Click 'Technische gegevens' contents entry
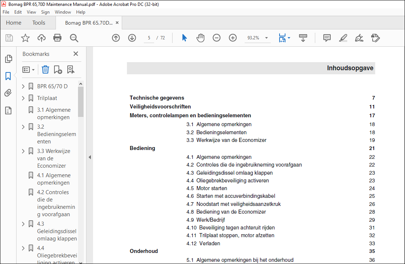 point(157,98)
